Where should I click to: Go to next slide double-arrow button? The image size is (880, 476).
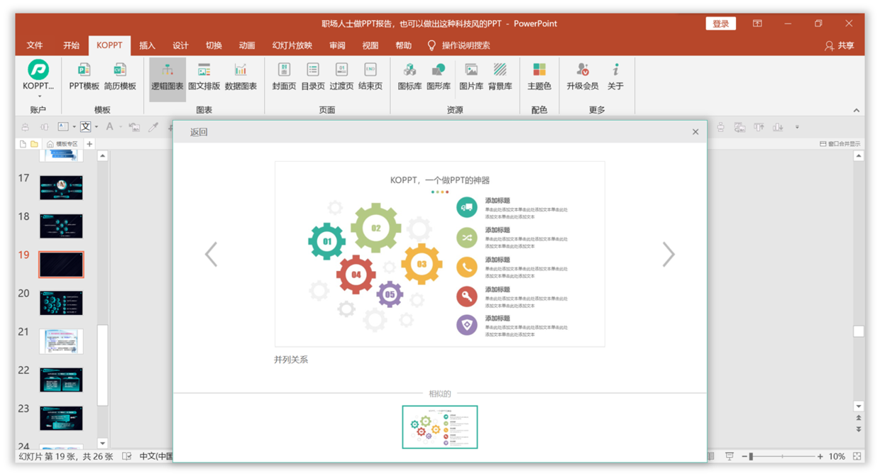[859, 429]
